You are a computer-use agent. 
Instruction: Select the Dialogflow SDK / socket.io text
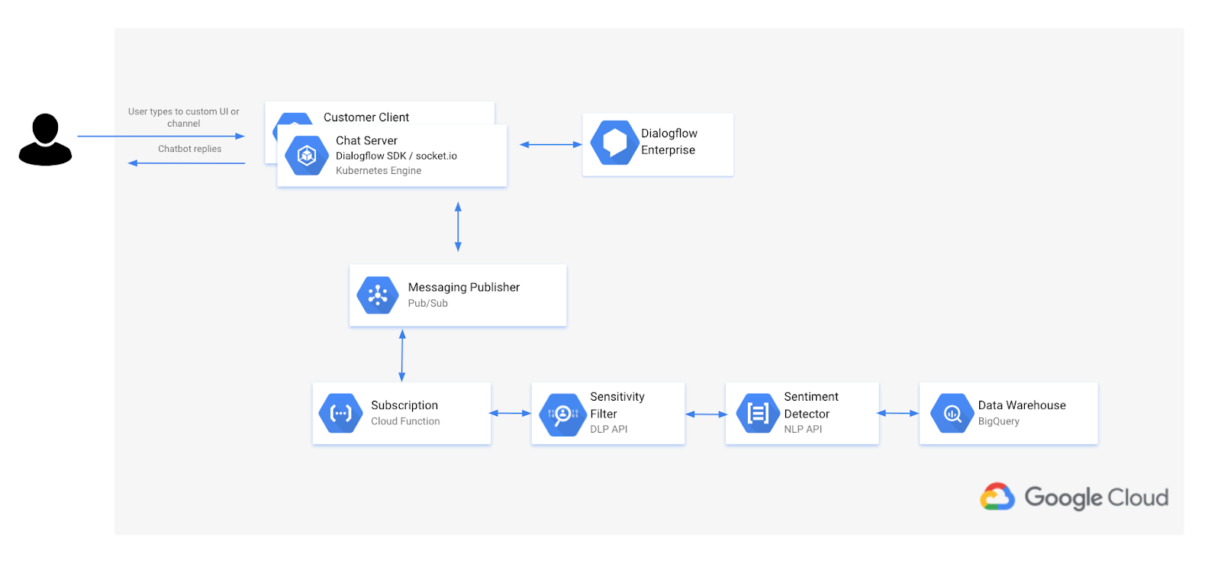click(x=396, y=156)
